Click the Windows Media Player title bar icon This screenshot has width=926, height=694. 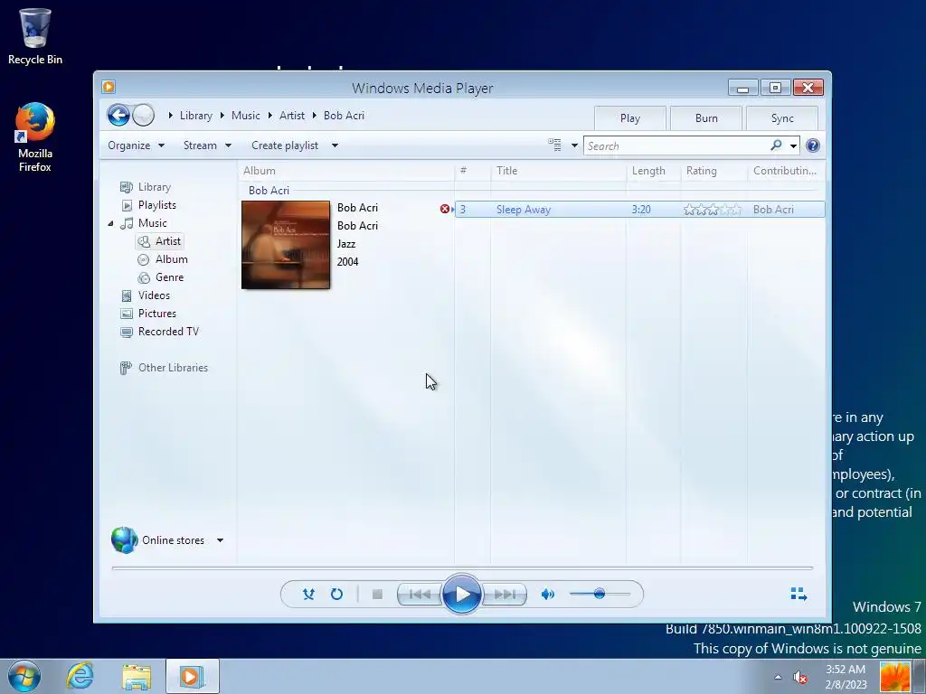(x=109, y=88)
